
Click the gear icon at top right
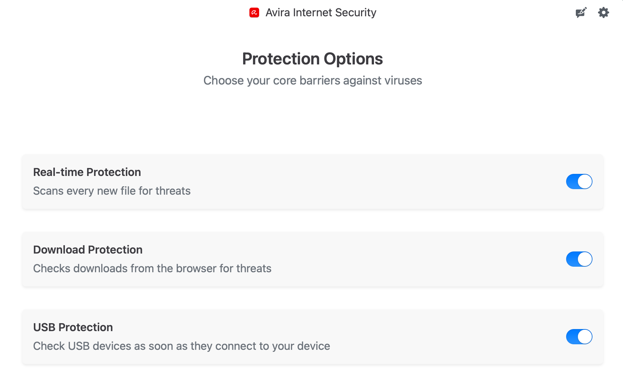tap(603, 12)
